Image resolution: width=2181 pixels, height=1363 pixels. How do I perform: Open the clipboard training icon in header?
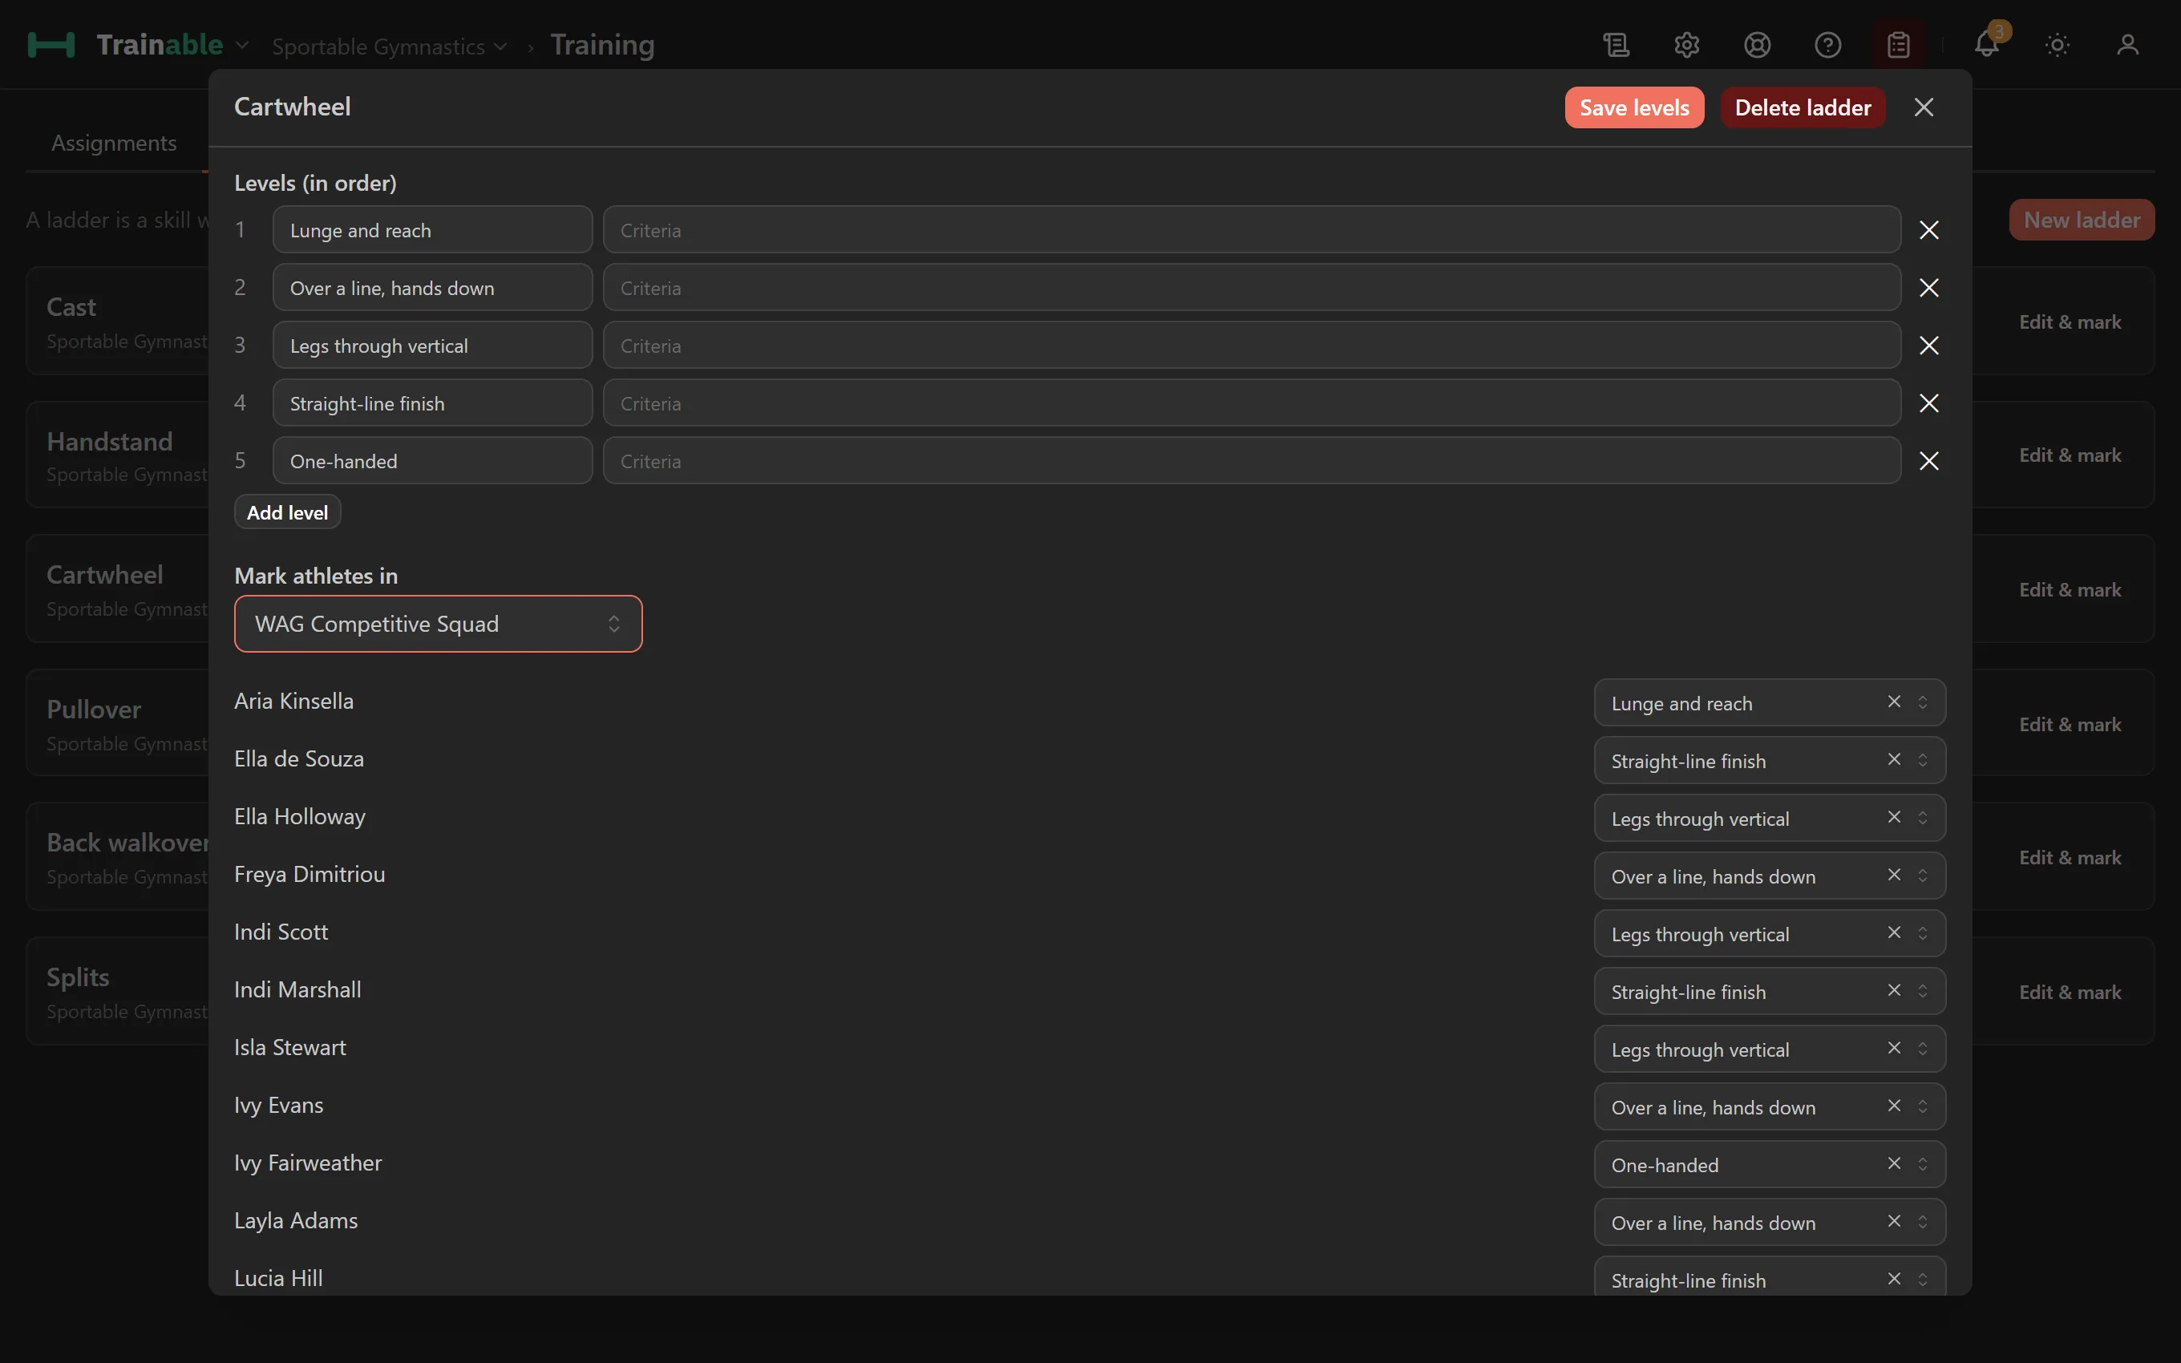(x=1898, y=45)
